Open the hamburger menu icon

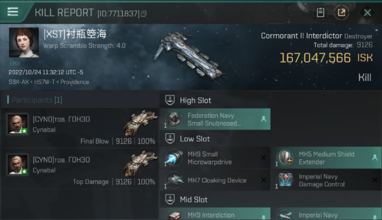coord(13,12)
